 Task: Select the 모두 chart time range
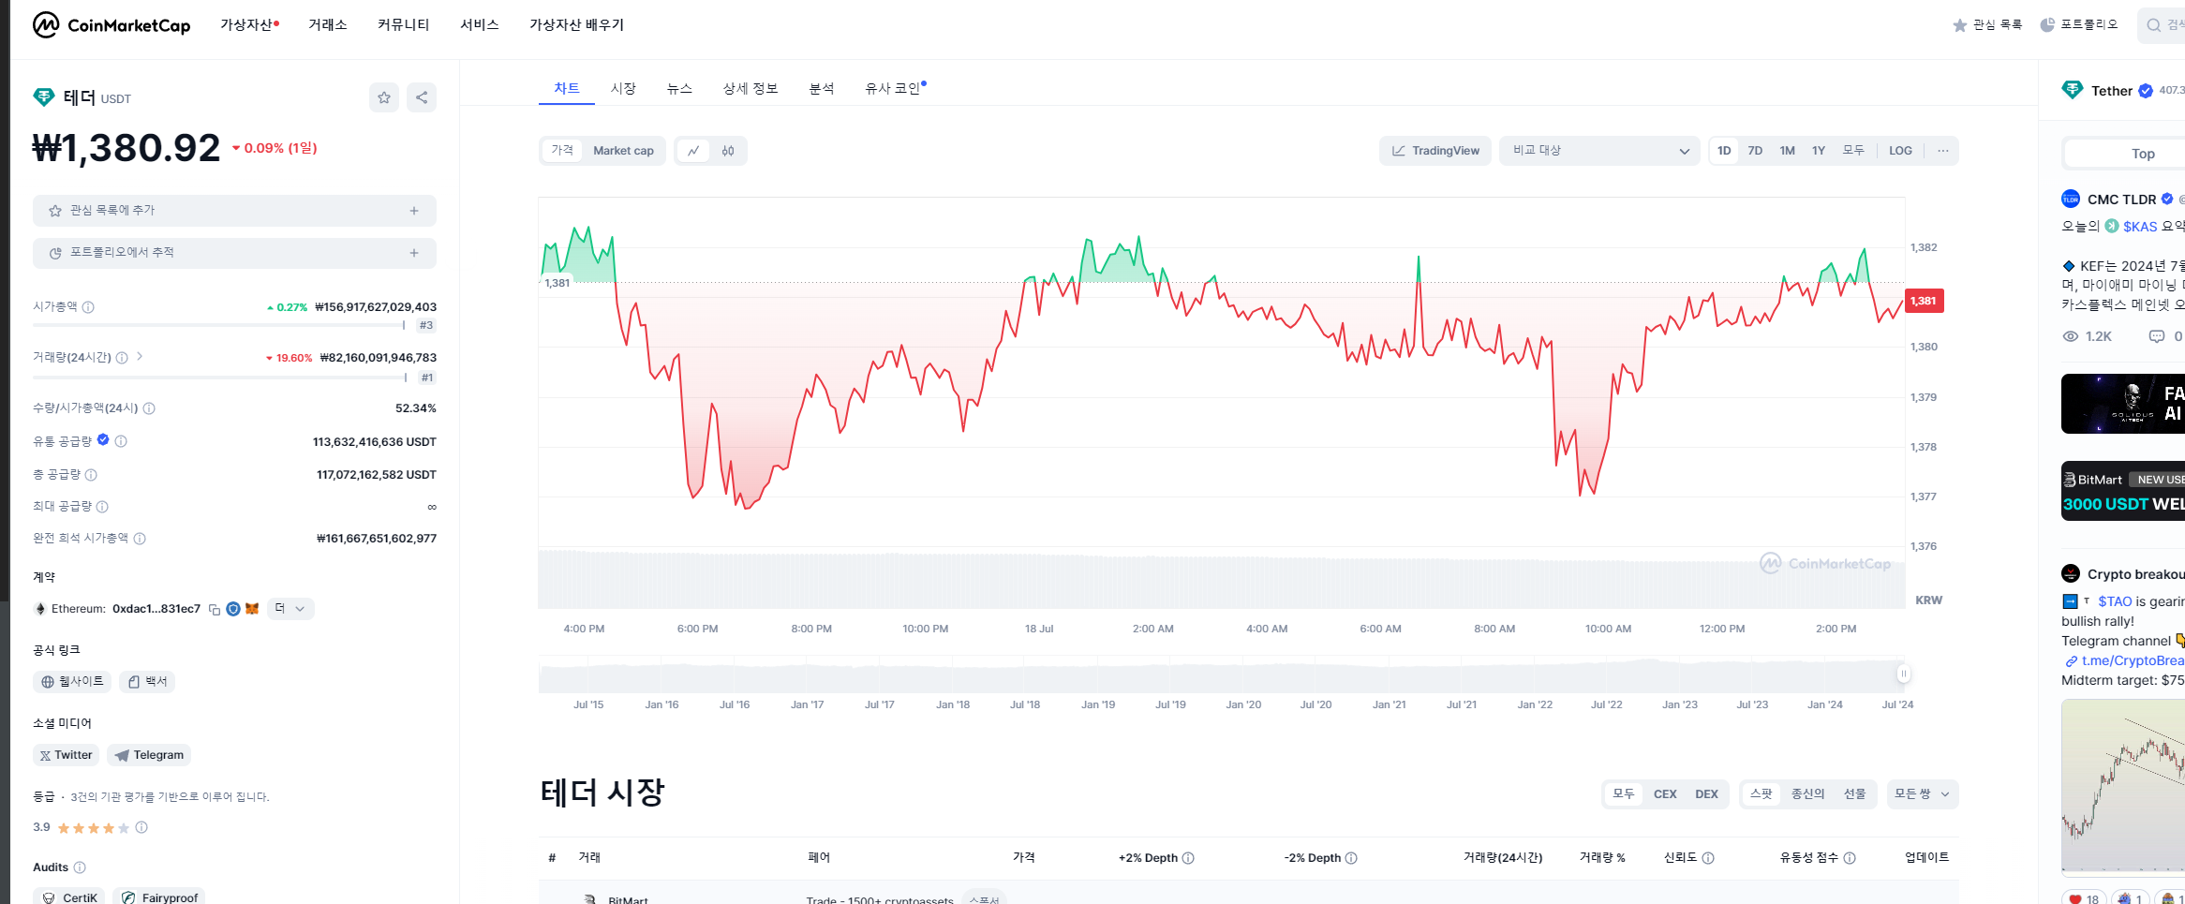tap(1853, 151)
